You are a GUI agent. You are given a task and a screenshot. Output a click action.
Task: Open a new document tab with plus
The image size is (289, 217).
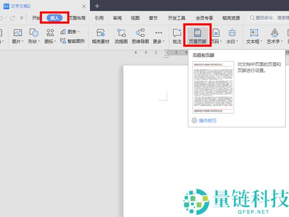pos(97,6)
